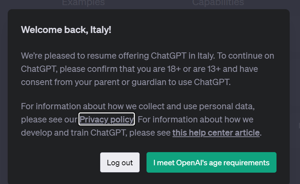Click the Log out button
Image resolution: width=300 pixels, height=184 pixels.
[120, 162]
